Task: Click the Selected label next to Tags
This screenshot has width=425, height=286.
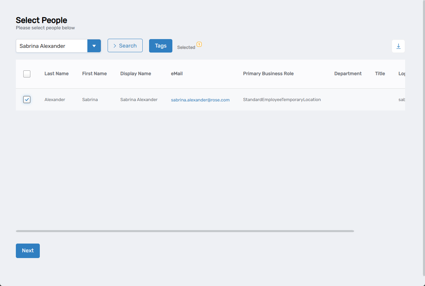Action: (186, 47)
